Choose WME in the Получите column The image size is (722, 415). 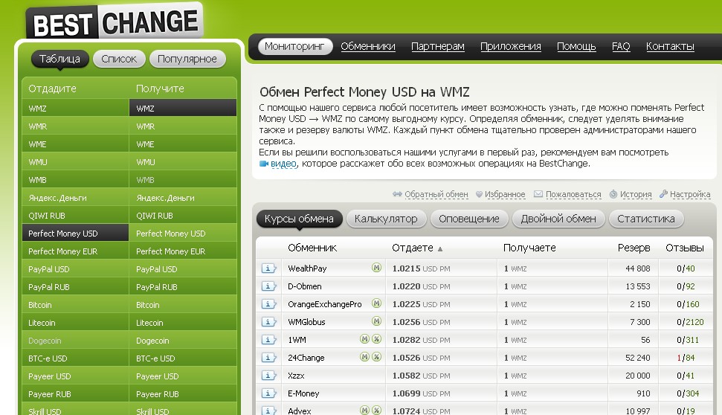(x=183, y=144)
